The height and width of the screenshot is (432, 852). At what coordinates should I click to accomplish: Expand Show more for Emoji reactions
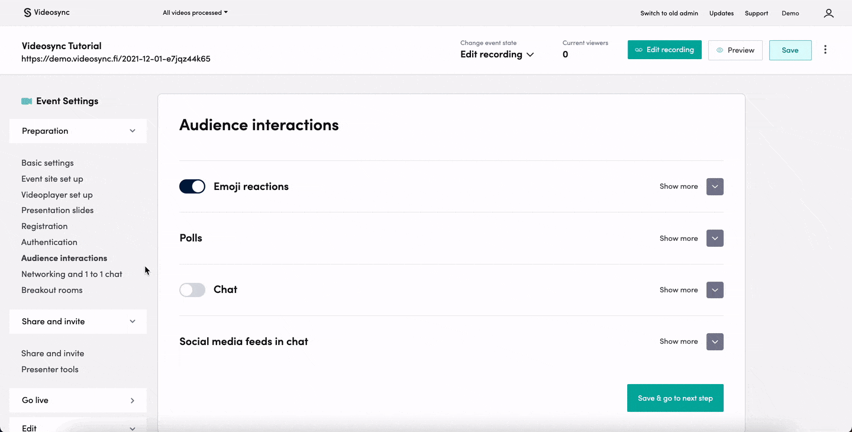(x=714, y=186)
